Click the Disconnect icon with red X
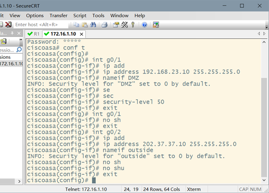The image size is (269, 193). point(8,25)
